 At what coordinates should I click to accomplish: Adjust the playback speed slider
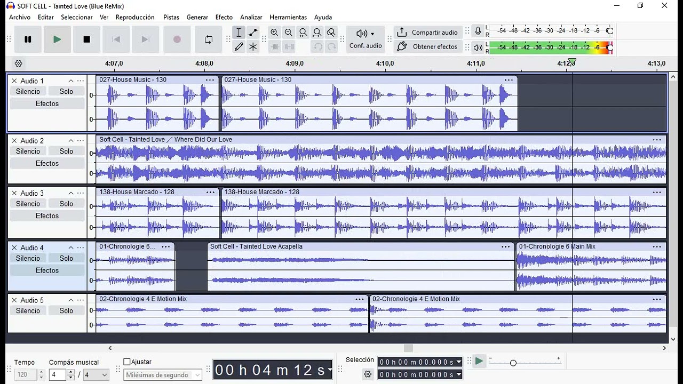click(x=513, y=363)
